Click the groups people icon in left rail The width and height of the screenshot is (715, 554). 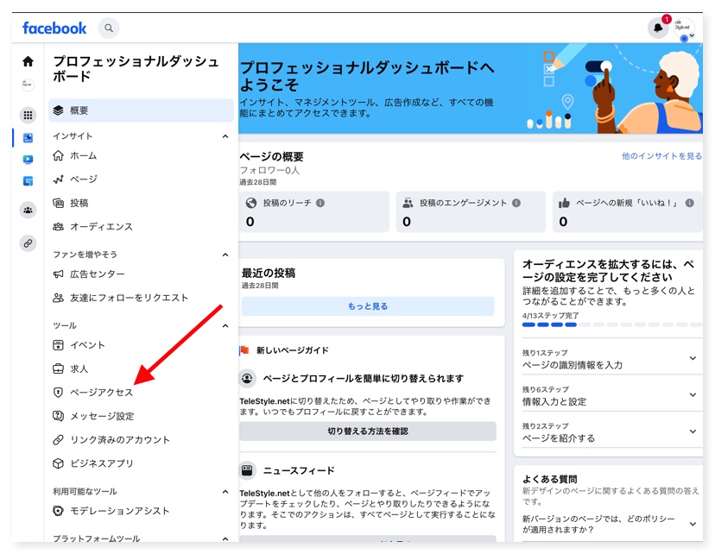pyautogui.click(x=28, y=210)
